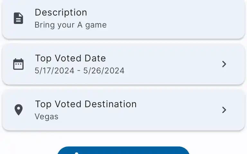Click empty middle area of the Vegas card
Screen dimensions: 247x154
(173, 110)
